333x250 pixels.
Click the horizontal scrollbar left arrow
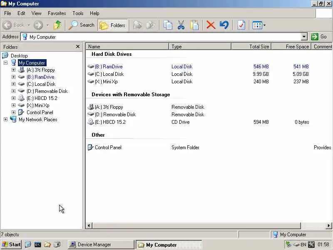pos(89,225)
